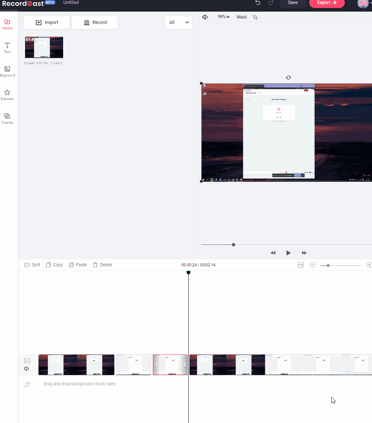Click the selected clip's left trim handle

tap(156, 365)
